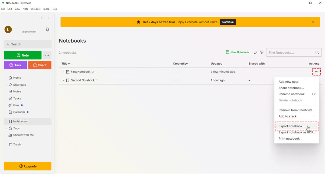Open the Note menu
The height and width of the screenshot is (174, 325).
coord(25,9)
